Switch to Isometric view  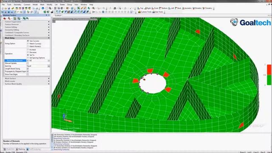point(187,8)
